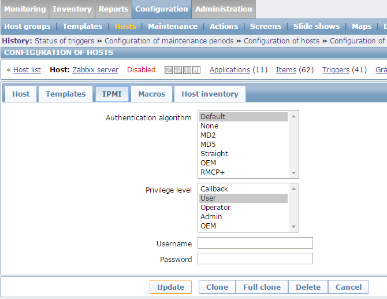Viewport: 387px width, 299px height.
Task: Focus the Username input field
Action: coord(255,243)
